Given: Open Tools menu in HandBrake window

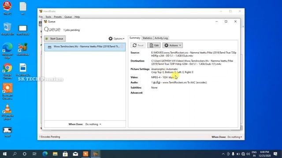Looking at the screenshot, I should (48, 17).
